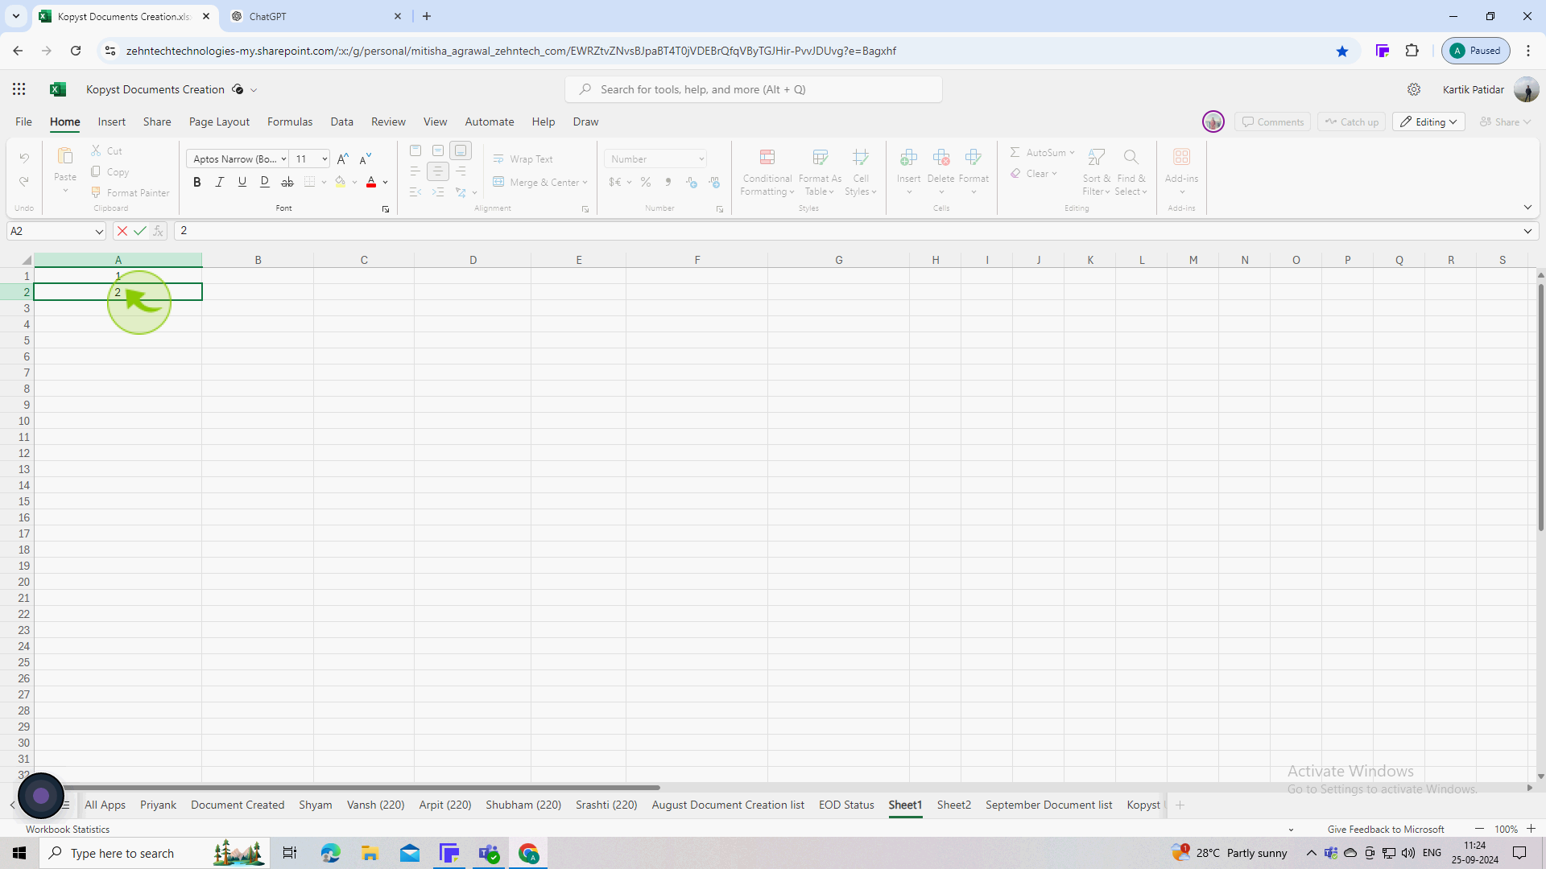Click the Orientation text-rotate icon

461,192
